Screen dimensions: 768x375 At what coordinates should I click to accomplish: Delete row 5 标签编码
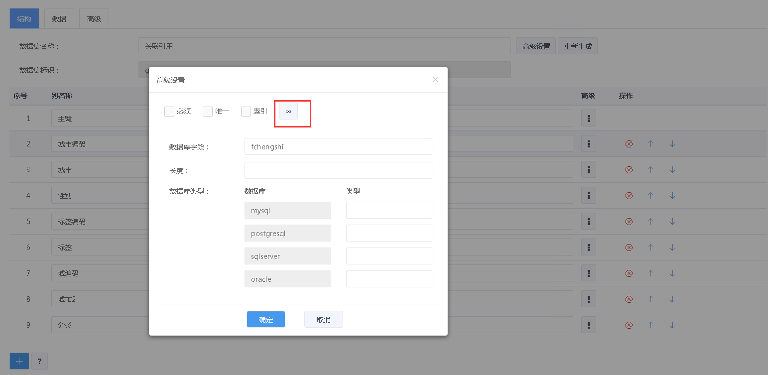point(629,222)
